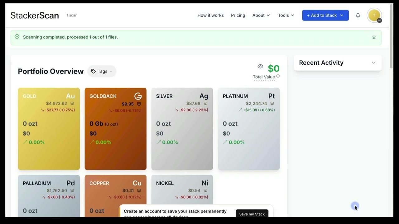
Task: Click the StackerScan logo
Action: pyautogui.click(x=35, y=15)
